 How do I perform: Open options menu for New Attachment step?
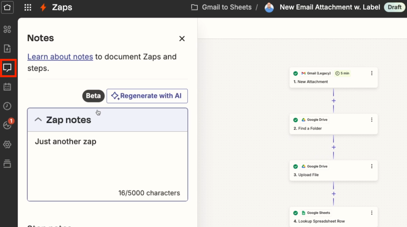[371, 73]
